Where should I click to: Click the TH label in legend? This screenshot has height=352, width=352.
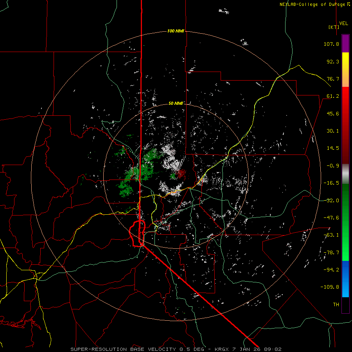coord(336,305)
